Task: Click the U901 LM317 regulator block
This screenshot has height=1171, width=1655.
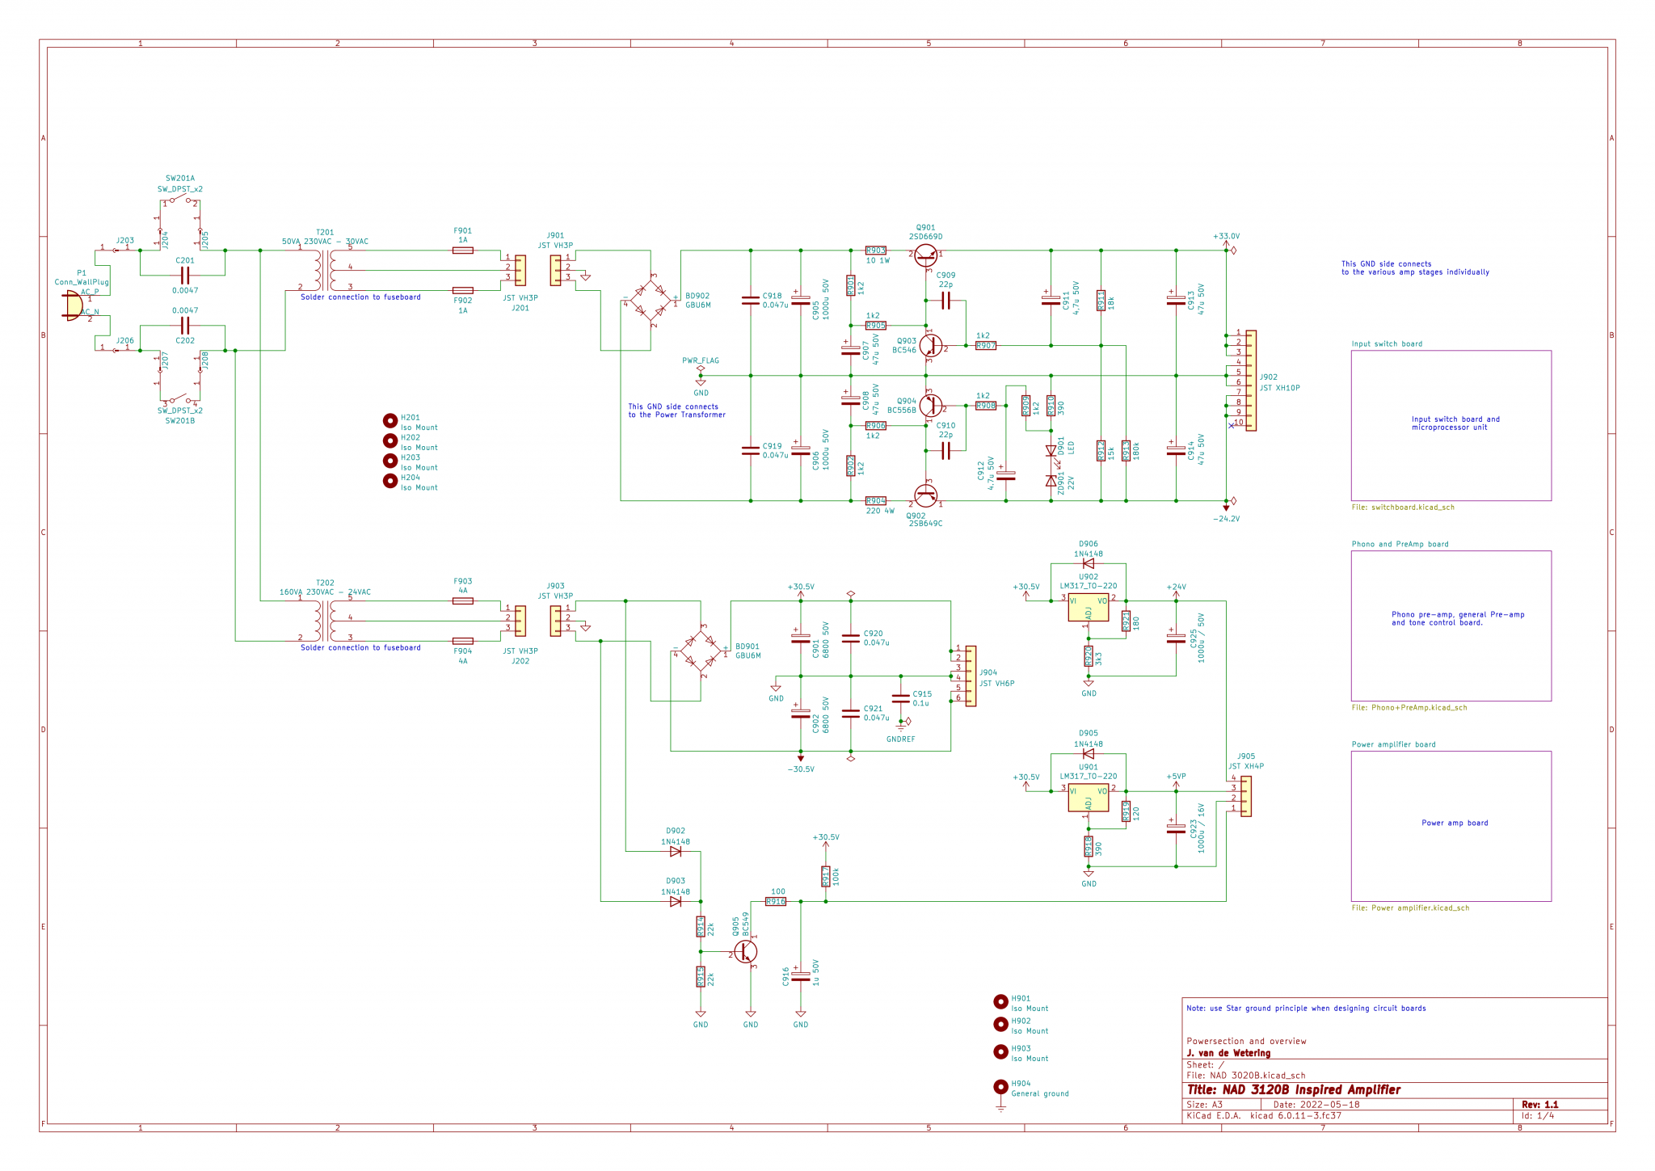Action: pos(1088,797)
